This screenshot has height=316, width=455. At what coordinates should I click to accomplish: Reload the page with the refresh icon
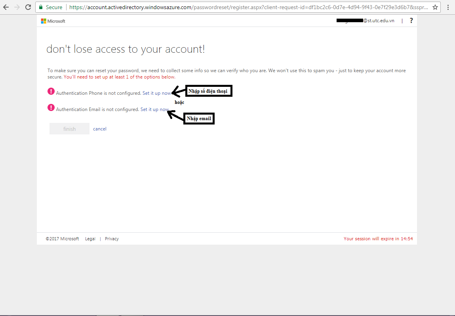click(x=28, y=7)
